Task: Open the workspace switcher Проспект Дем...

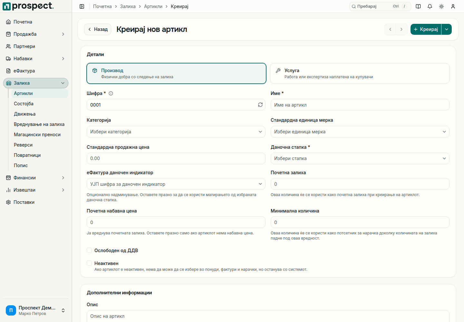Action: click(36, 310)
